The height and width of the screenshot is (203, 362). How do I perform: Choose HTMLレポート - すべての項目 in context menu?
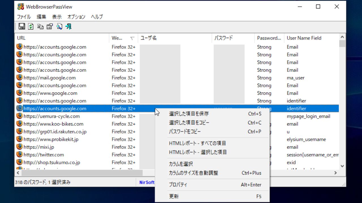pos(212,143)
